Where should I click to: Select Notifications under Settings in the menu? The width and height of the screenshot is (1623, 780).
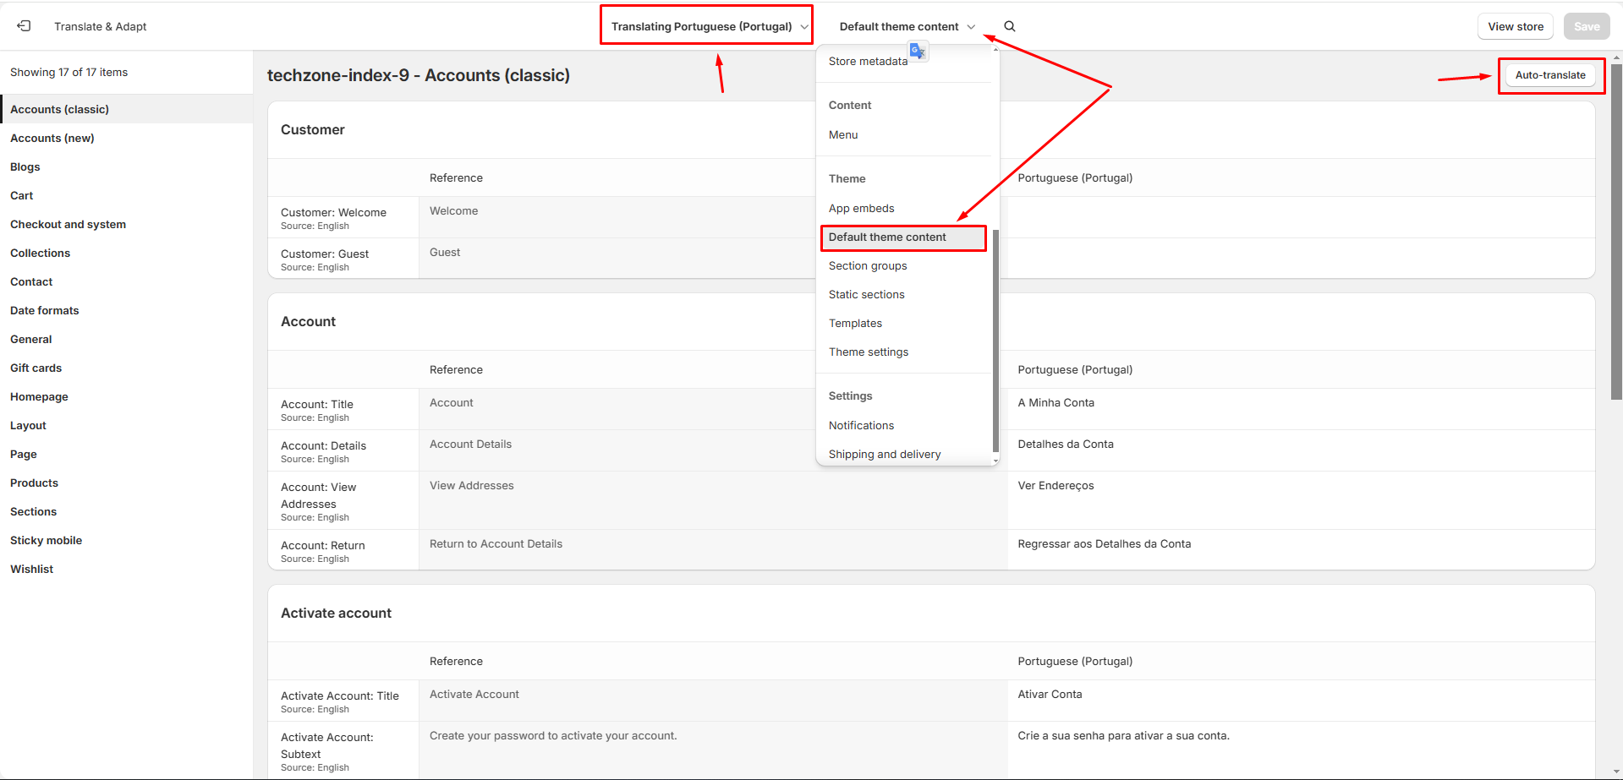(x=861, y=426)
